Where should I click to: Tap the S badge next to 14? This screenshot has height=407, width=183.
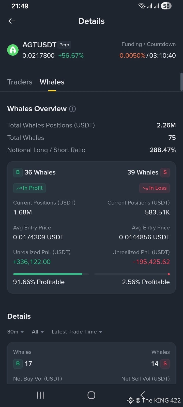[x=165, y=364]
